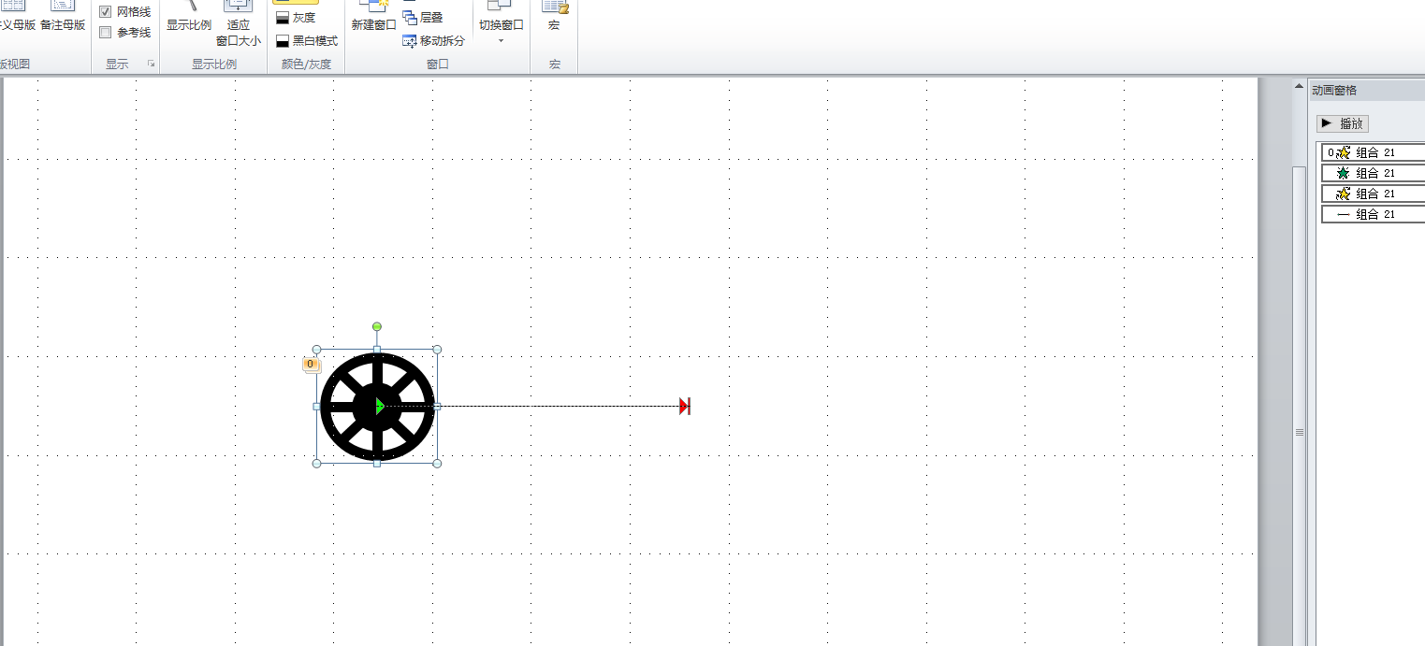Screen dimensions: 1425x646
Task: Open the 显示 group dialog launcher
Action: point(151,64)
